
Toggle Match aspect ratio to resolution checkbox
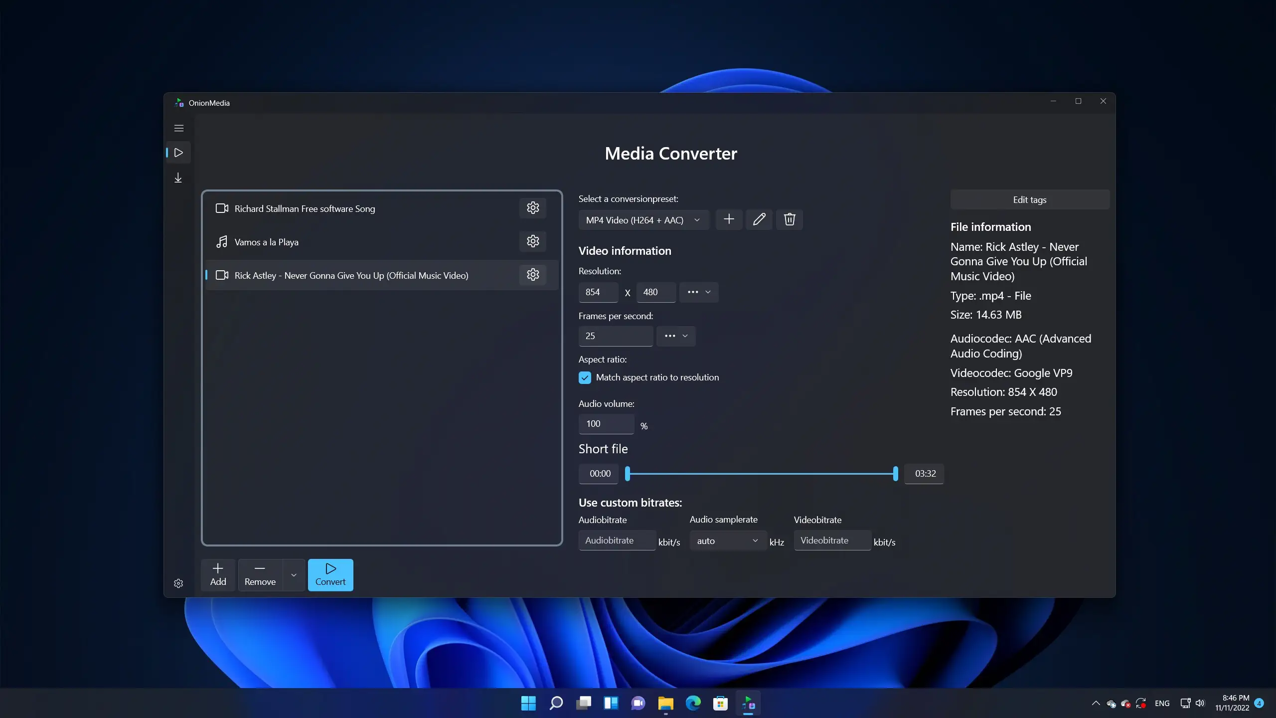(585, 377)
